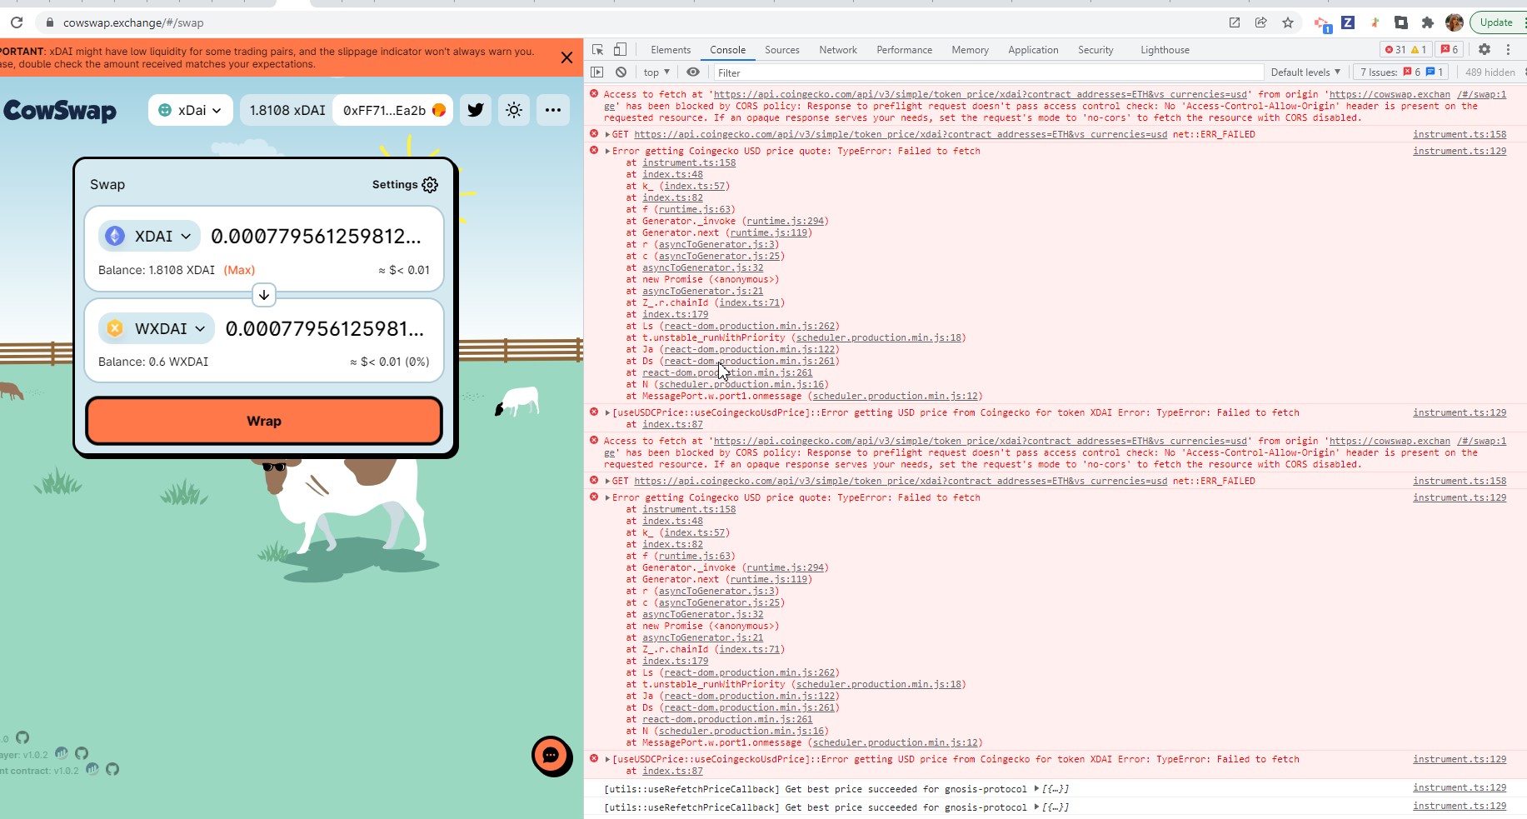Switch tokens with the down arrow button
1527x819 pixels.
(x=264, y=295)
